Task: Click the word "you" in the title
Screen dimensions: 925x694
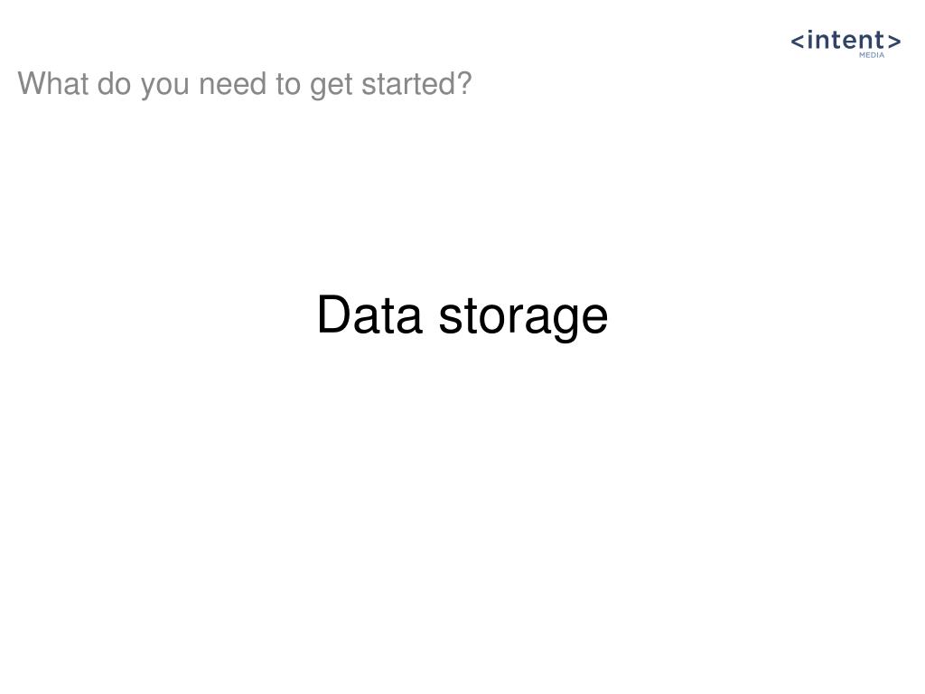Action: click(165, 86)
